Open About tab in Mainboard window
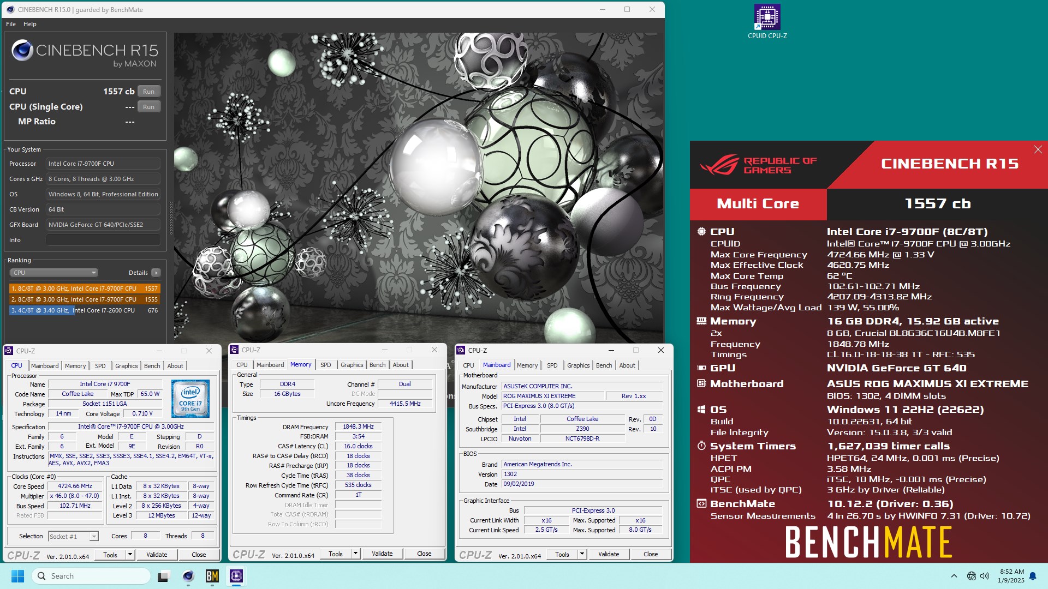Screen dimensions: 1048x589 [x=627, y=365]
